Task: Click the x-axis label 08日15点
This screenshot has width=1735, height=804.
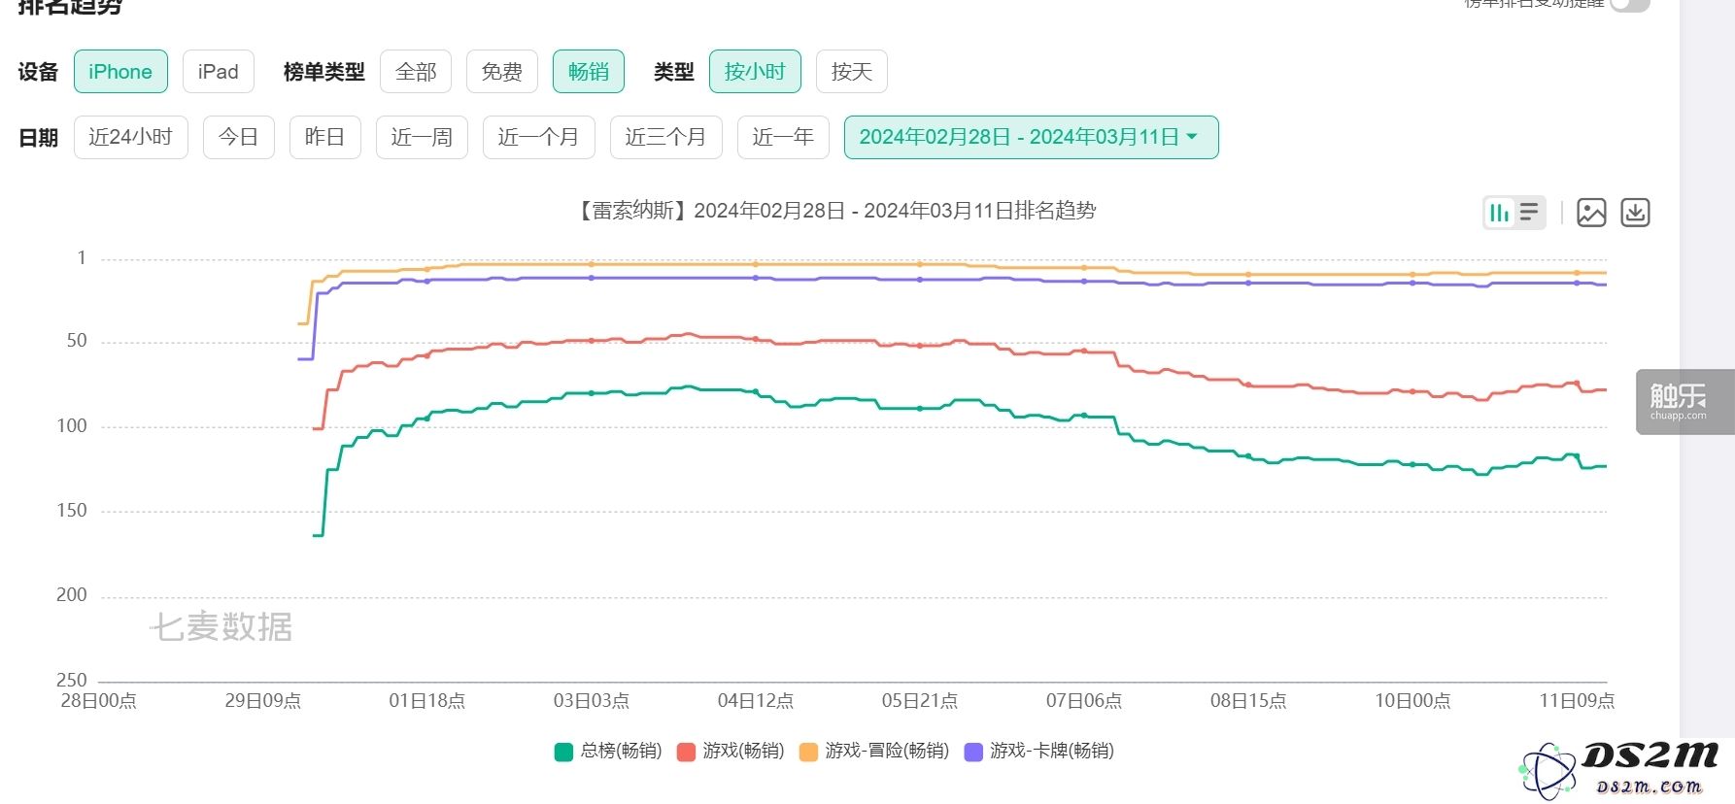Action: click(1248, 701)
